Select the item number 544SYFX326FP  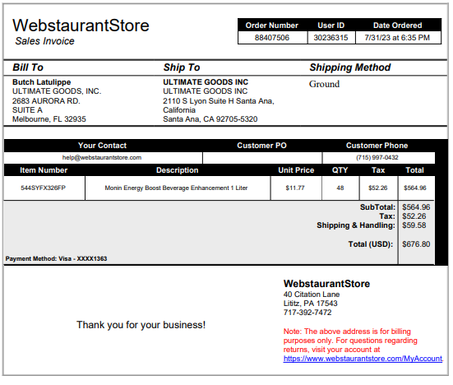click(x=43, y=188)
